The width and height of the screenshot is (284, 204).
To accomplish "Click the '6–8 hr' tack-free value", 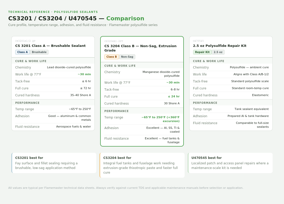I will click(175, 89).
